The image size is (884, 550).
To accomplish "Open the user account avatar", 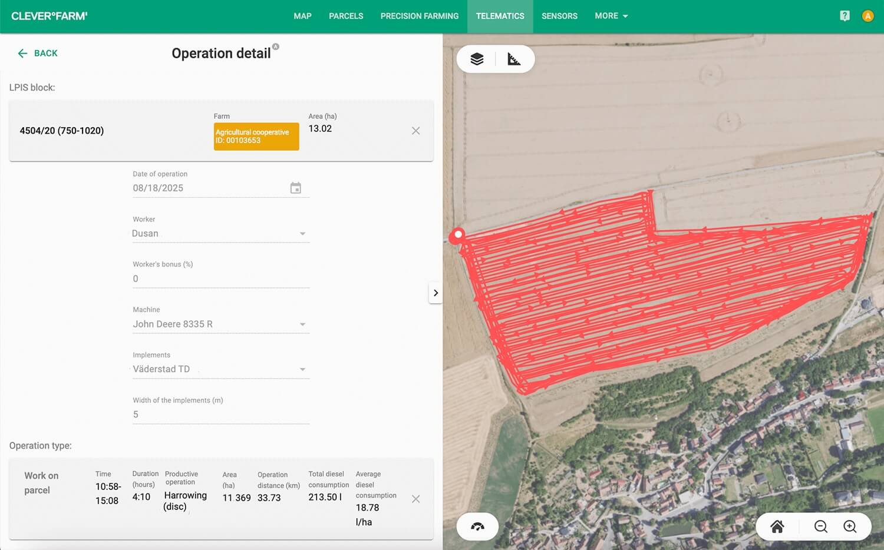I will [x=867, y=16].
